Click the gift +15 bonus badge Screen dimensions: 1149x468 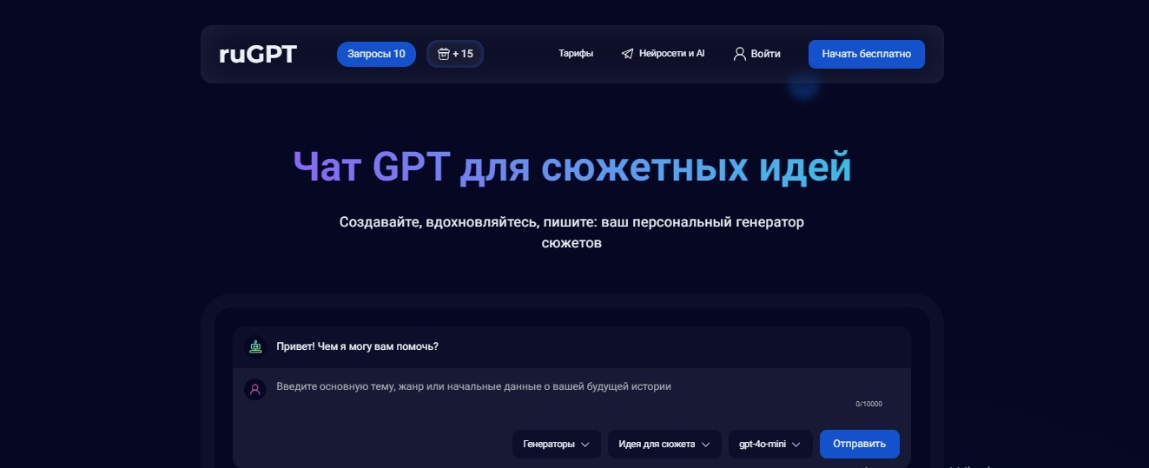coord(455,54)
